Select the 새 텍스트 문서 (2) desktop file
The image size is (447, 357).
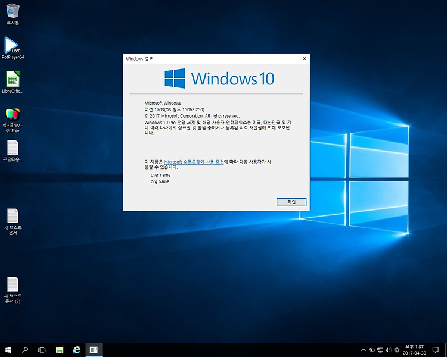tap(13, 290)
